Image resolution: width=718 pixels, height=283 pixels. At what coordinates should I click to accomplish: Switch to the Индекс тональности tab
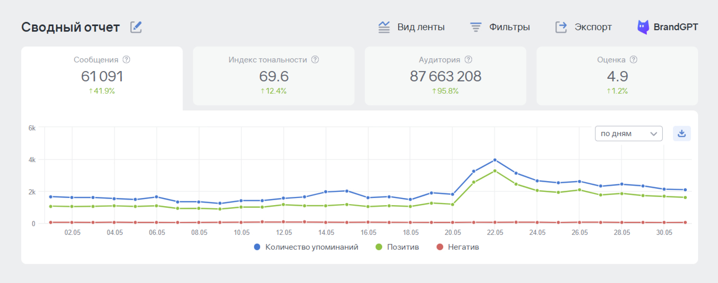pyautogui.click(x=273, y=76)
